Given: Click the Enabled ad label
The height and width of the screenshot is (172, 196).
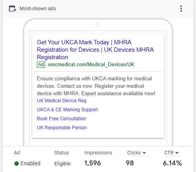Looking at the screenshot, I should [31, 163].
